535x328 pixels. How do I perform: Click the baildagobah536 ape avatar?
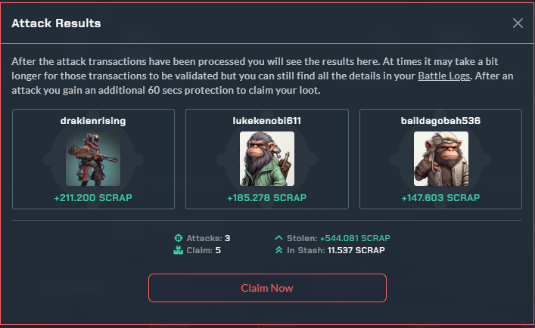click(x=441, y=159)
